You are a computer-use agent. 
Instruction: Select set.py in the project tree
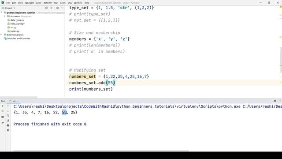(13, 27)
